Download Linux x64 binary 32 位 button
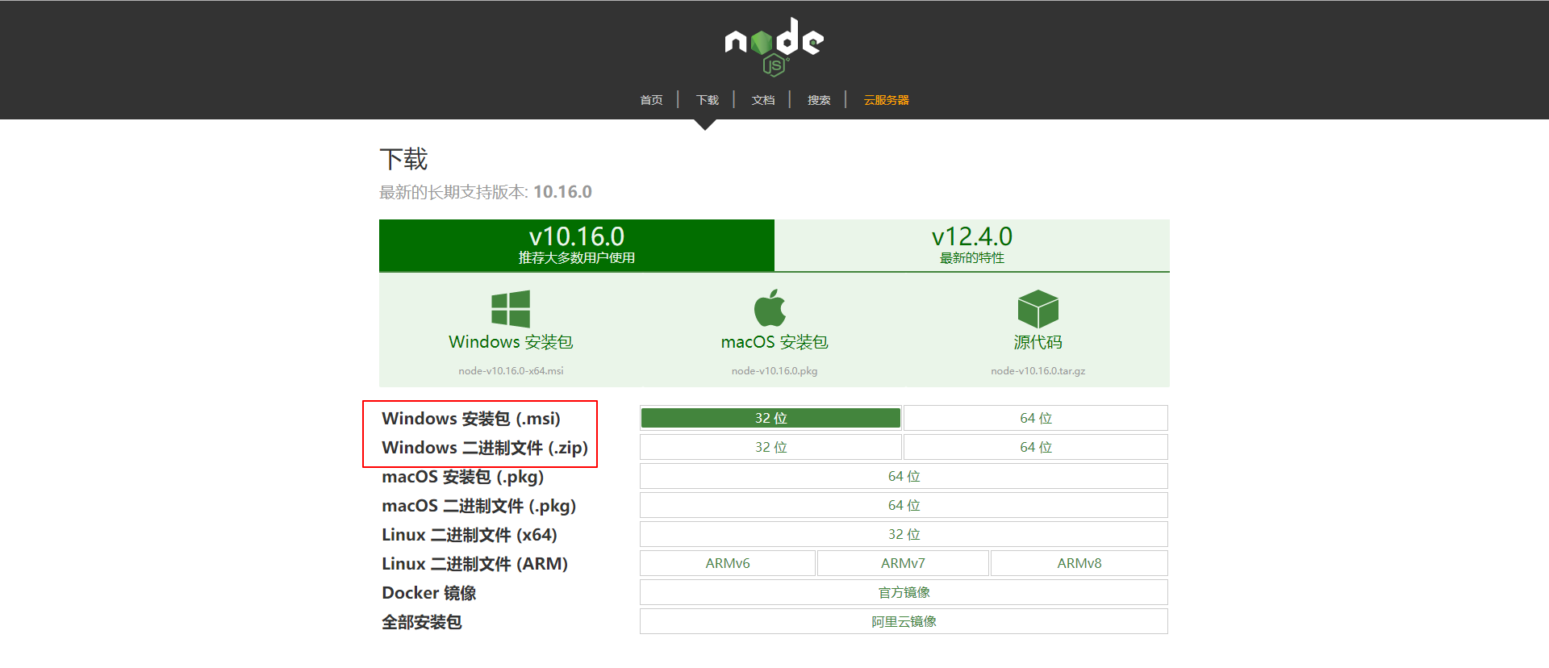The image size is (1549, 668). pyautogui.click(x=904, y=534)
